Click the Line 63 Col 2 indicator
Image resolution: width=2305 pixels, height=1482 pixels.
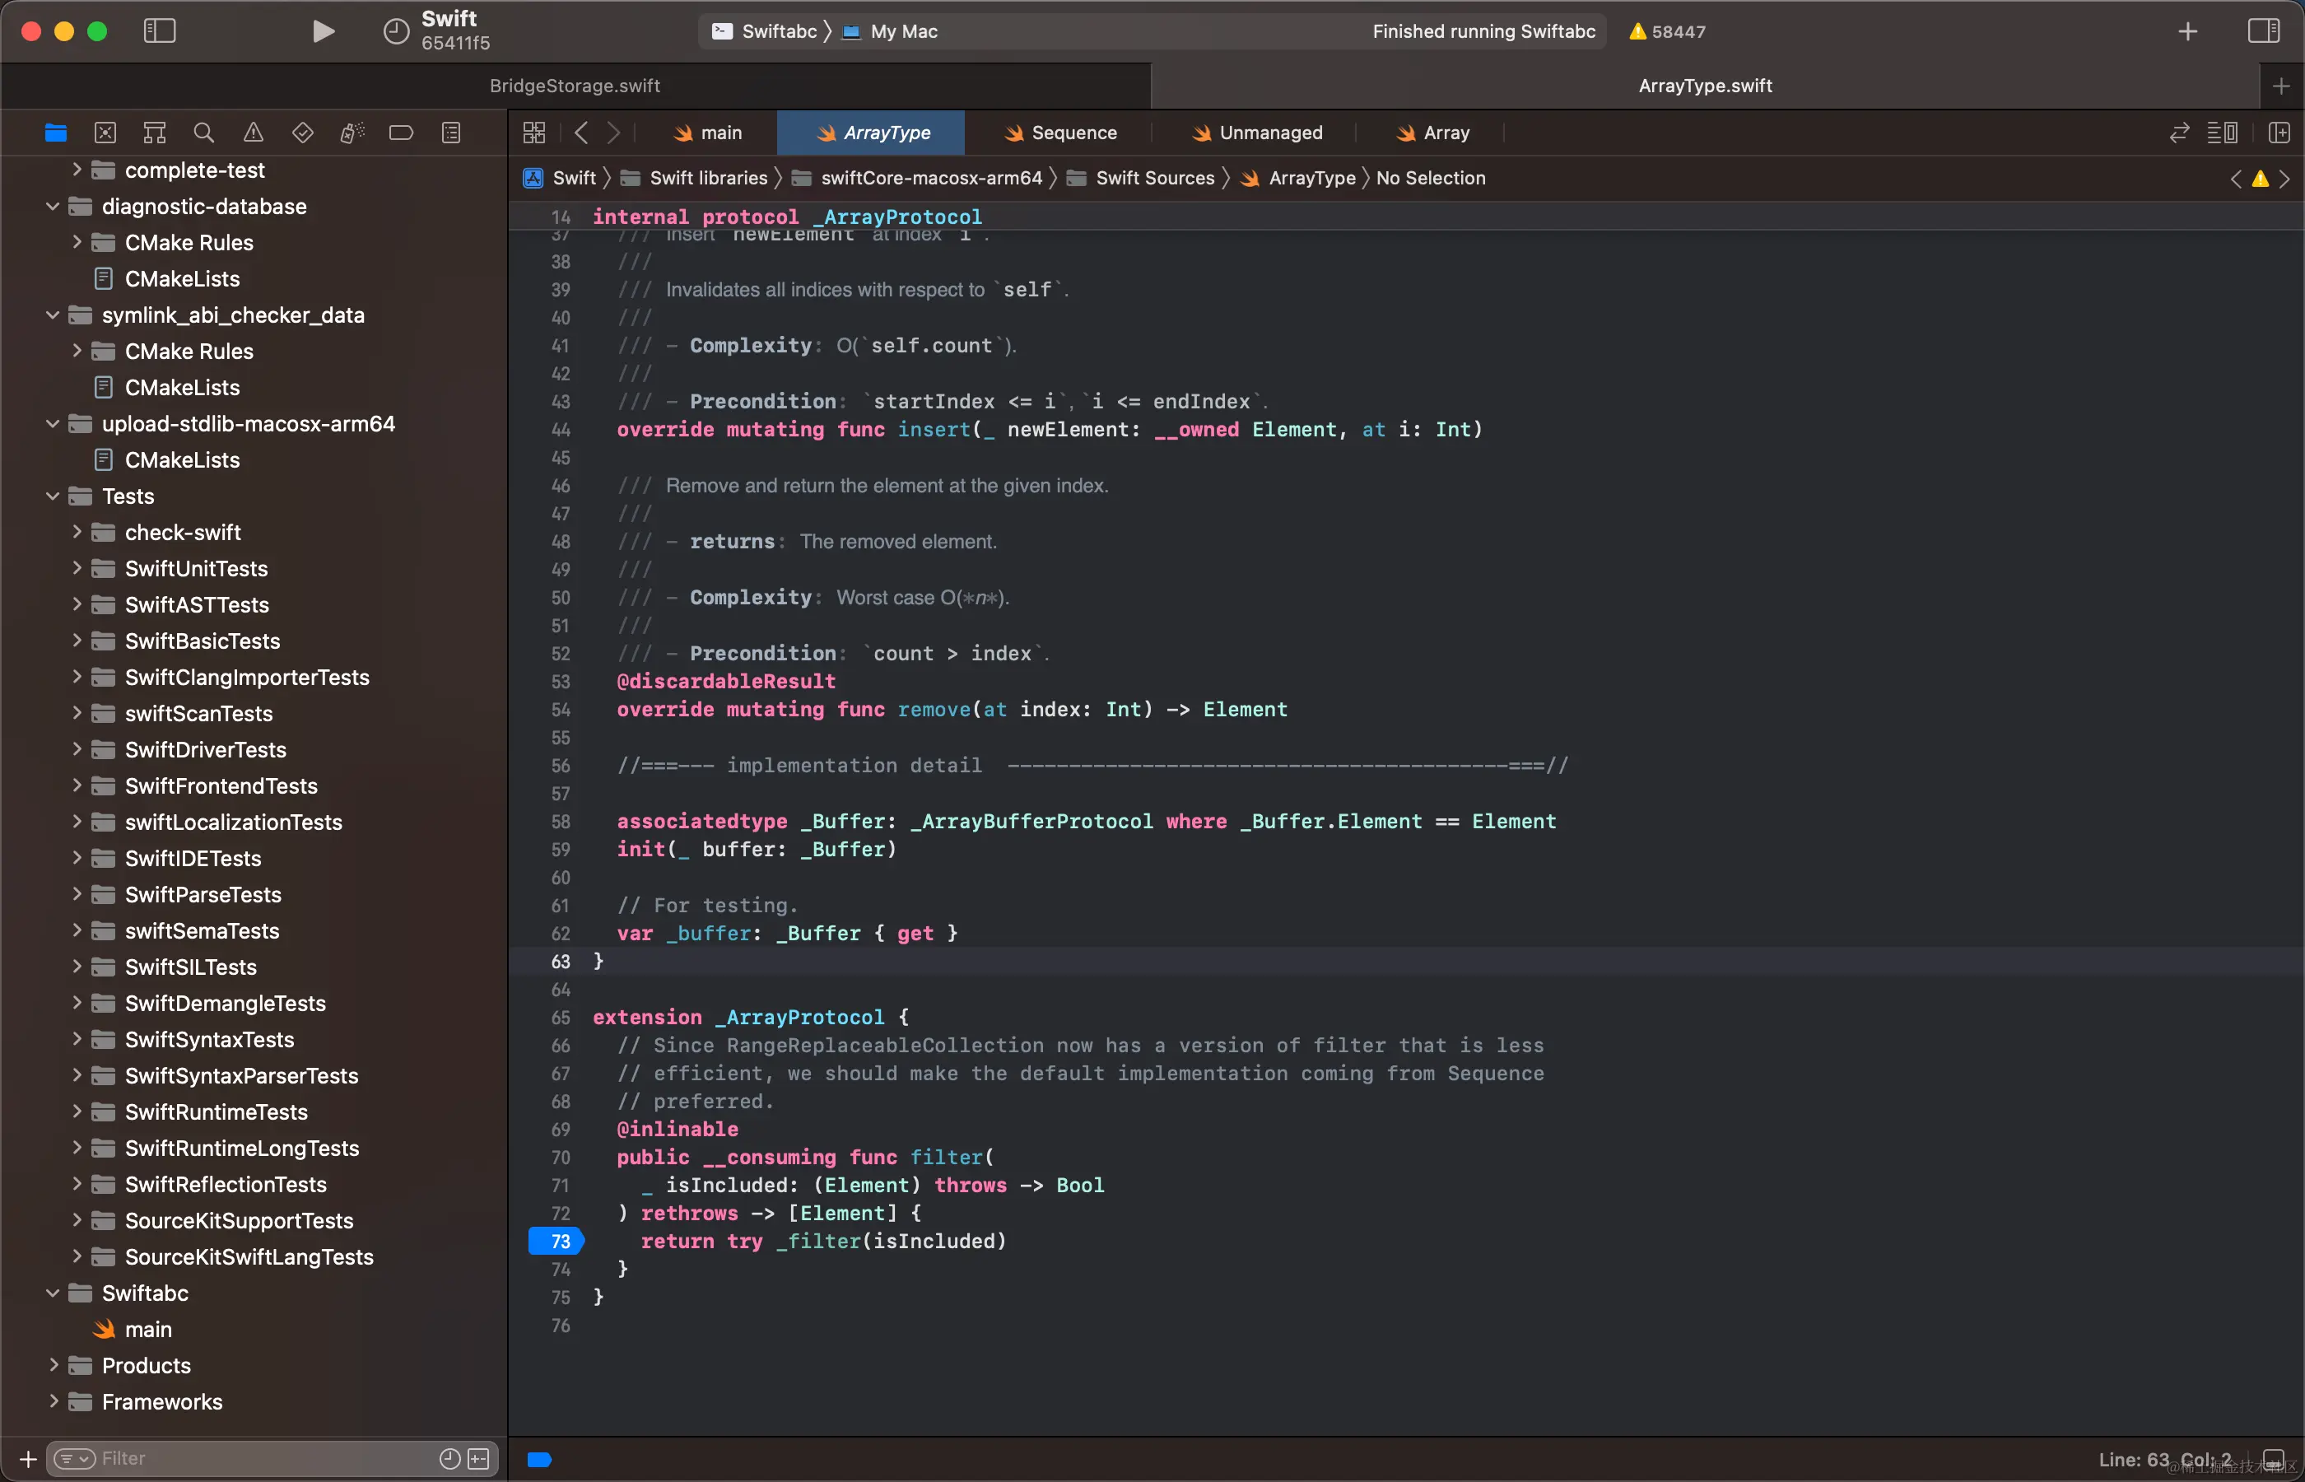click(x=2164, y=1460)
